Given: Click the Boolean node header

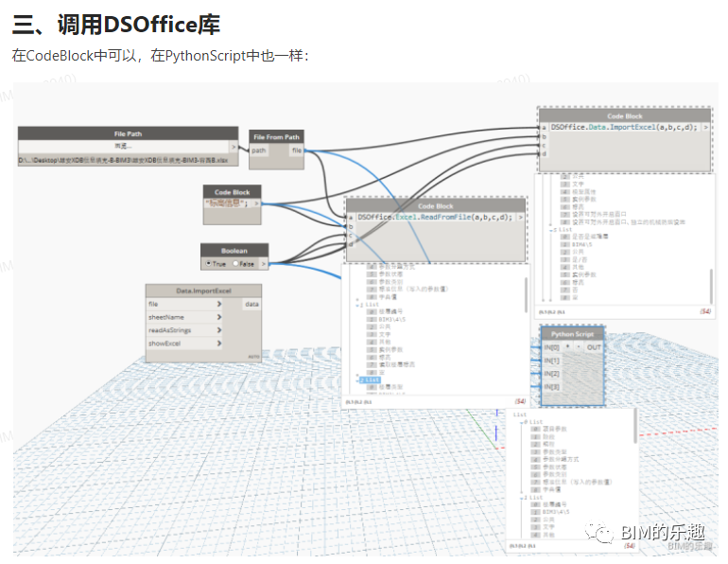Looking at the screenshot, I should (234, 251).
